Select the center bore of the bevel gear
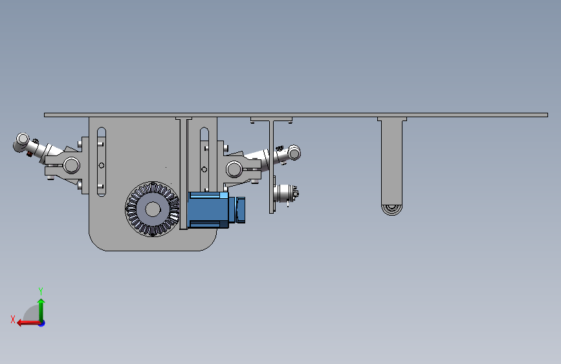This screenshot has width=561, height=364. coord(153,209)
